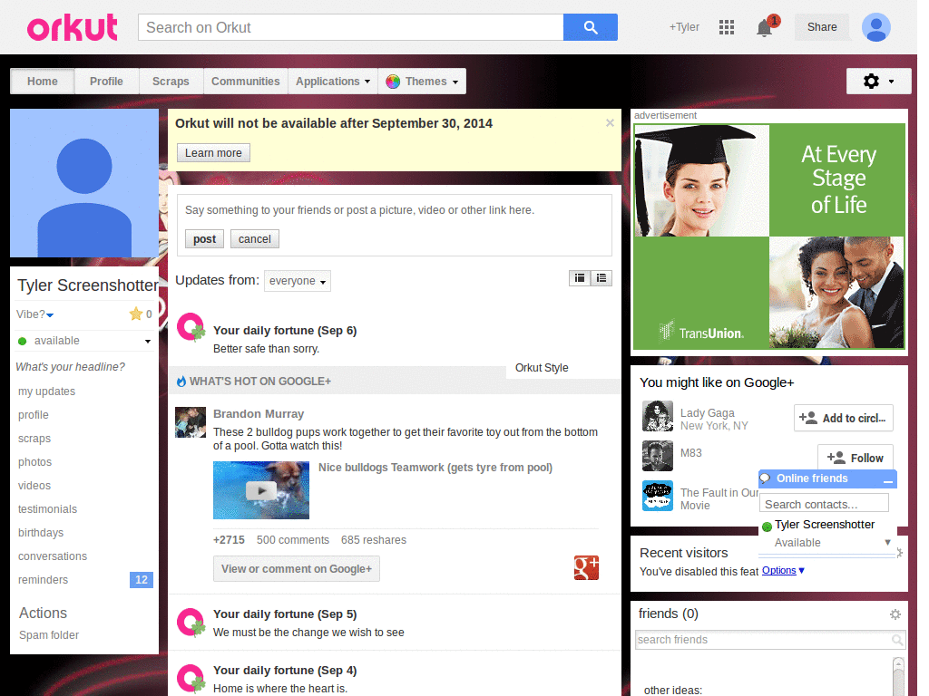This screenshot has width=929, height=696.
Task: Minimize the Online friends chat panel
Action: coord(888,480)
